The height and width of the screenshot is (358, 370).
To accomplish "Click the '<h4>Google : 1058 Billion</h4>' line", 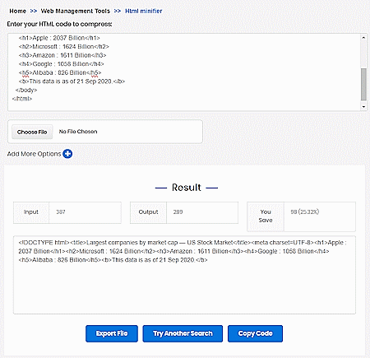I will pos(62,64).
